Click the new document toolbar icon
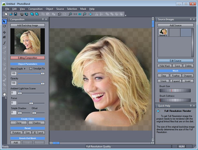Viewport: 198px width, 150px height. click(6, 14)
